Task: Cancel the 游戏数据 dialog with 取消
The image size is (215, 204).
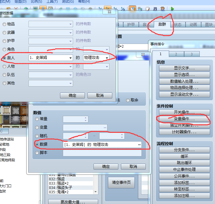Action: [100, 95]
